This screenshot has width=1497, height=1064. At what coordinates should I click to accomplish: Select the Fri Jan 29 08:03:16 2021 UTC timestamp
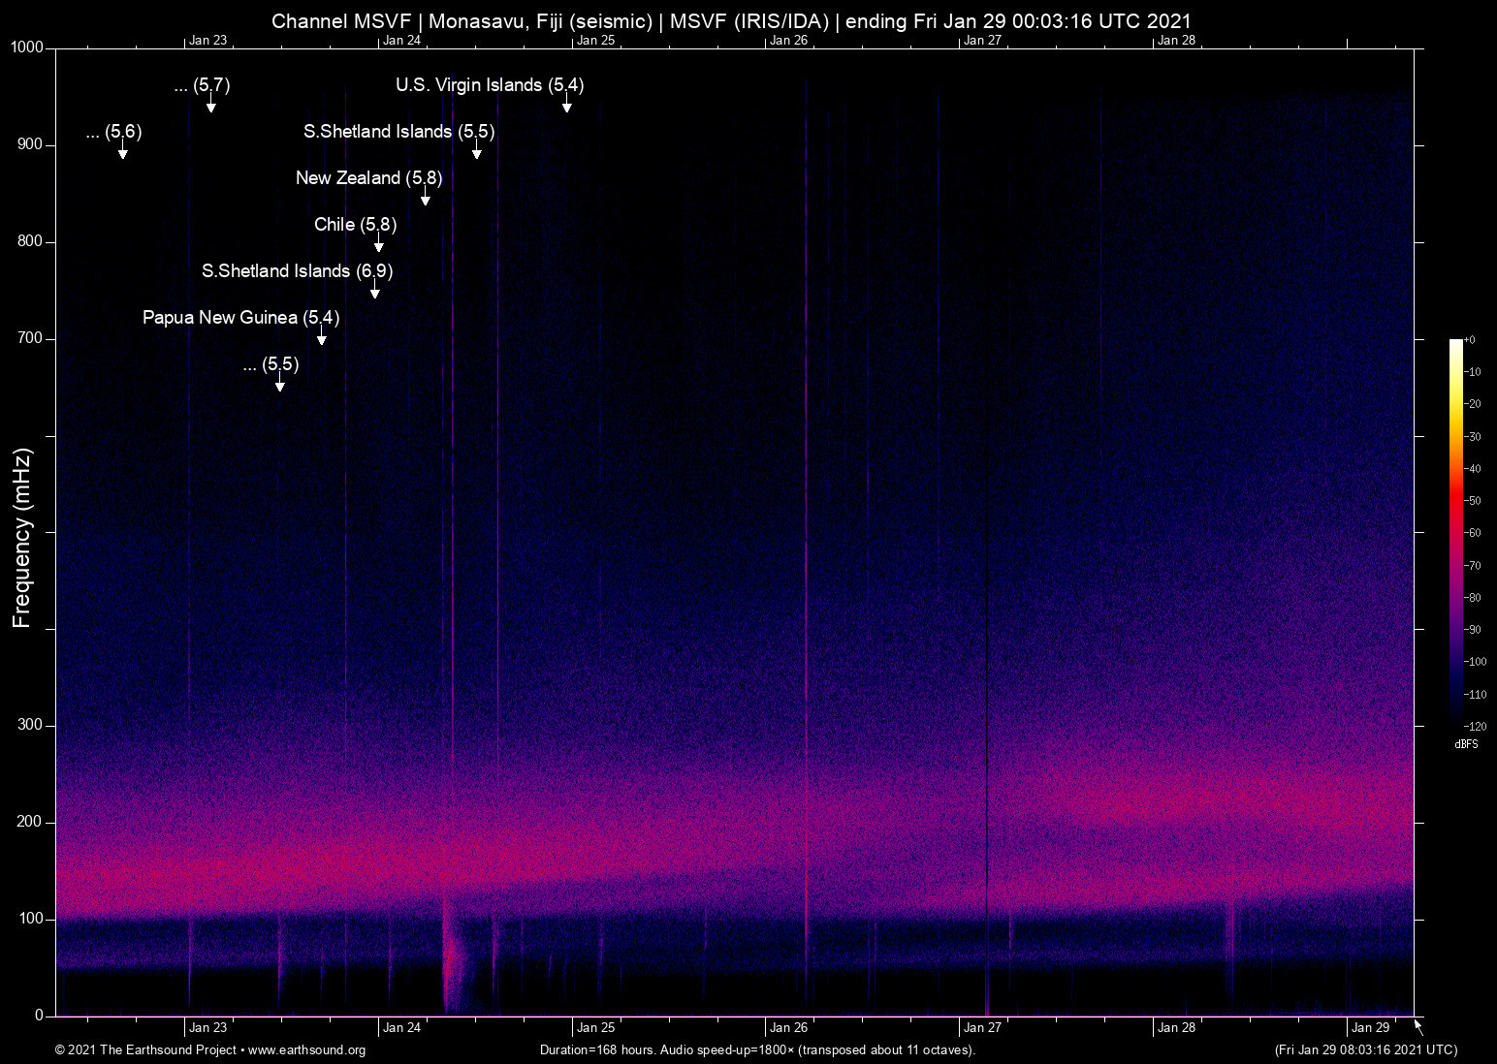tap(1366, 1050)
